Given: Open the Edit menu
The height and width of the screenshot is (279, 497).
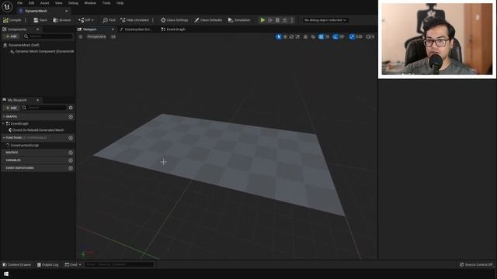Looking at the screenshot, I should point(31,3).
